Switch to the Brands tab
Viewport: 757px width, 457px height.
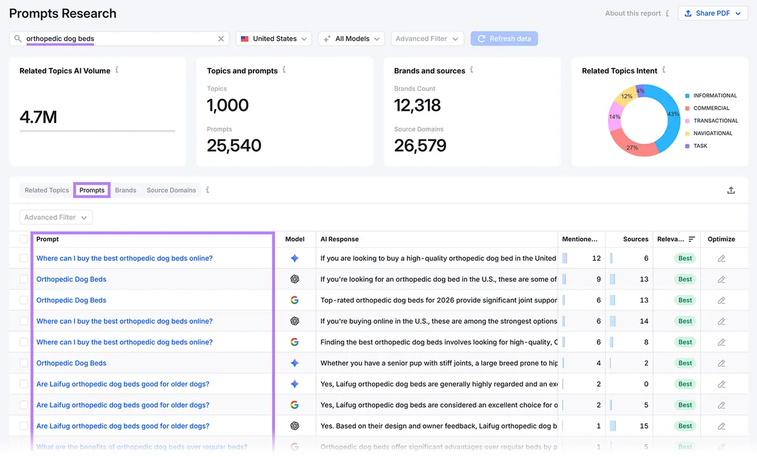(x=126, y=190)
